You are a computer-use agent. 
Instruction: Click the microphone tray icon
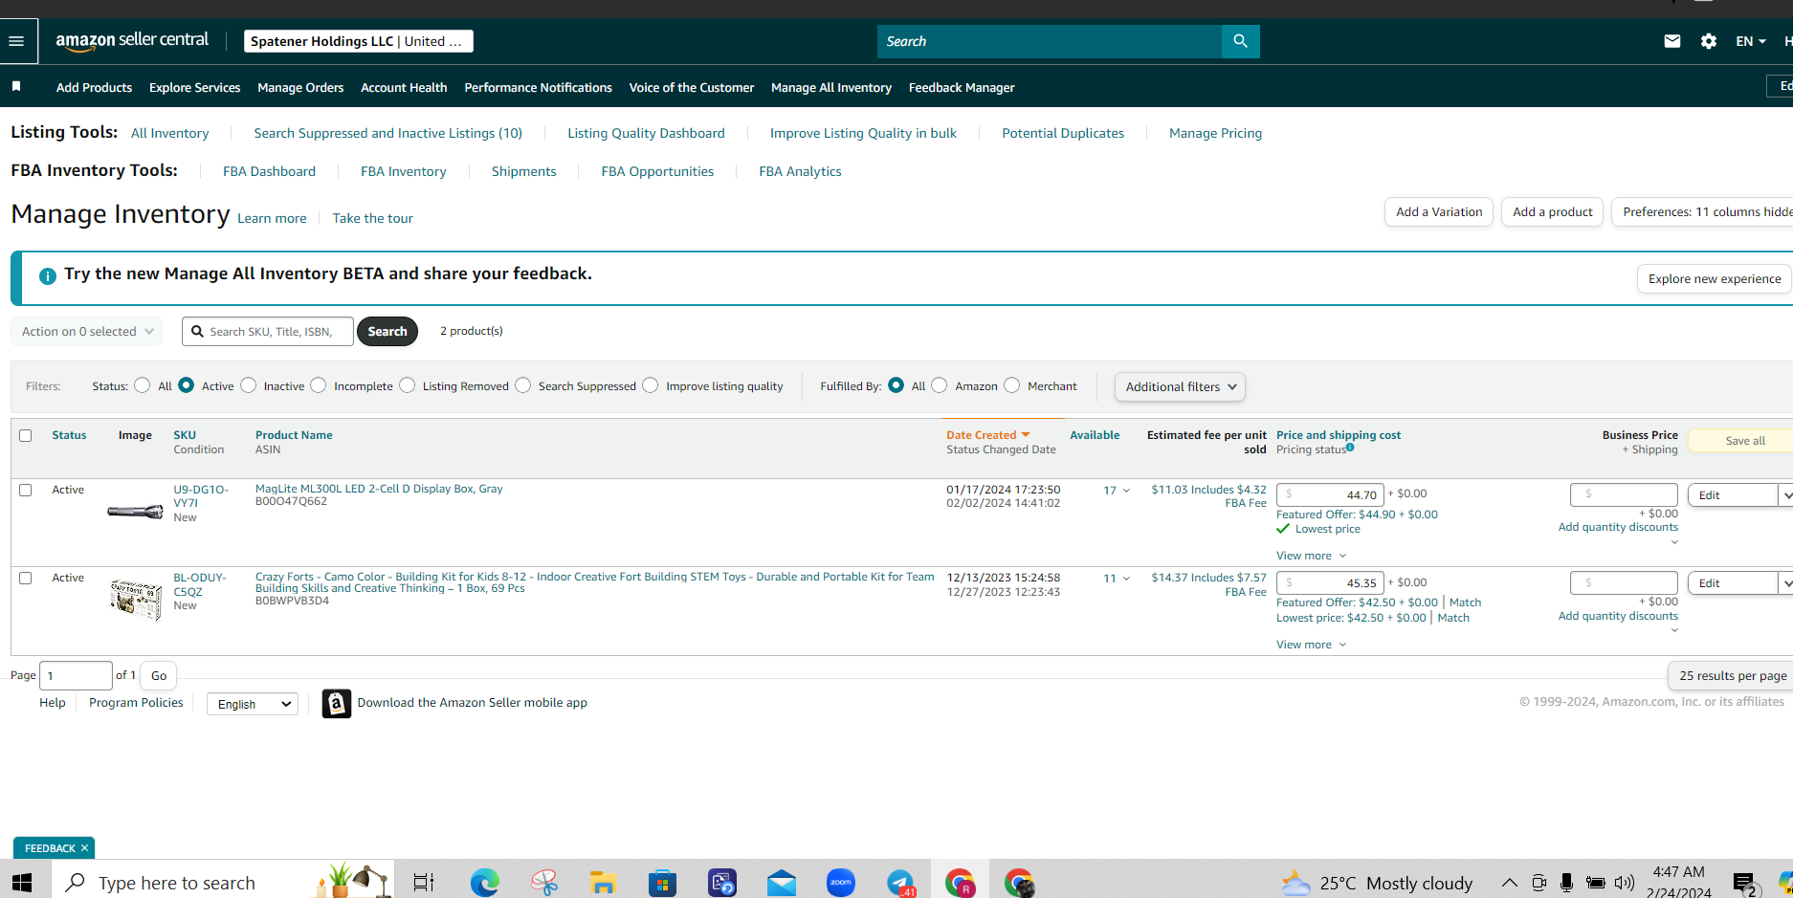(1566, 882)
